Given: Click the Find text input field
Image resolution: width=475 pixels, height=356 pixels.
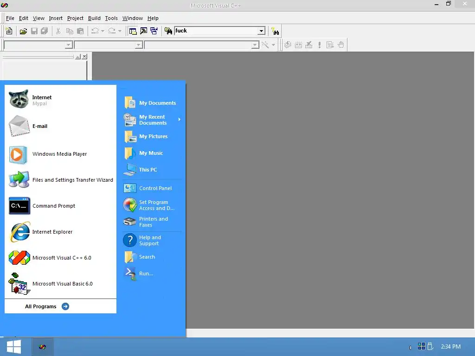Looking at the screenshot, I should [216, 31].
